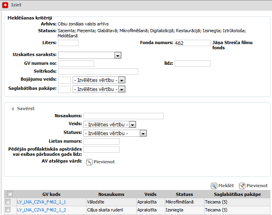Click the Lietas numurs input field
272x215 pixels.
click(x=101, y=141)
